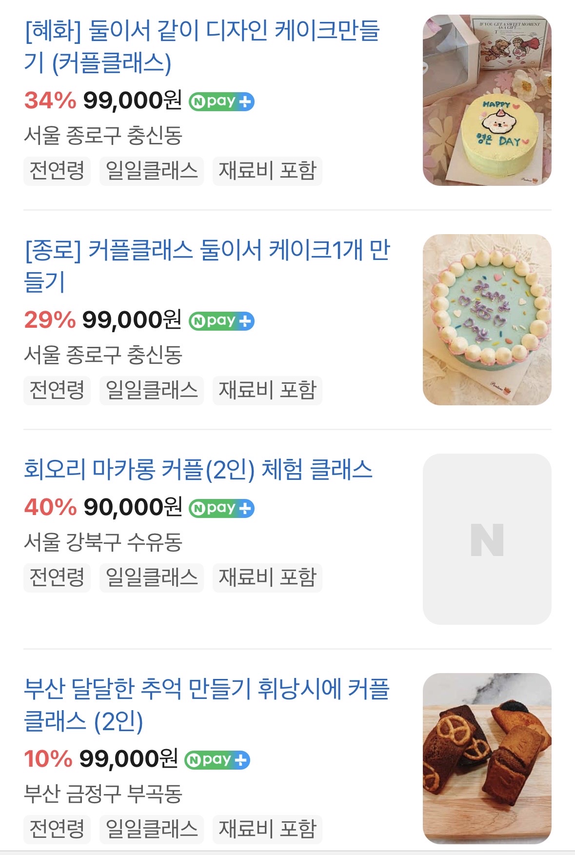
Task: Click the 서울 강북구 수유동 location text
Action: pyautogui.click(x=103, y=542)
